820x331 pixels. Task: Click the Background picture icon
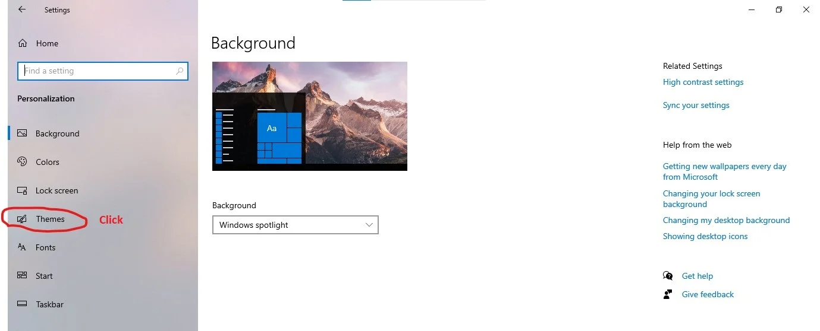coord(22,133)
